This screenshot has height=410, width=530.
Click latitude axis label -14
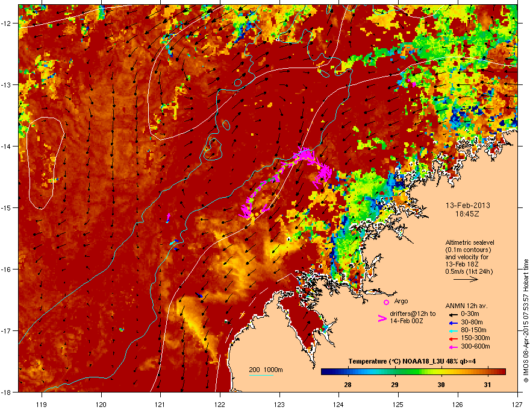(6, 146)
